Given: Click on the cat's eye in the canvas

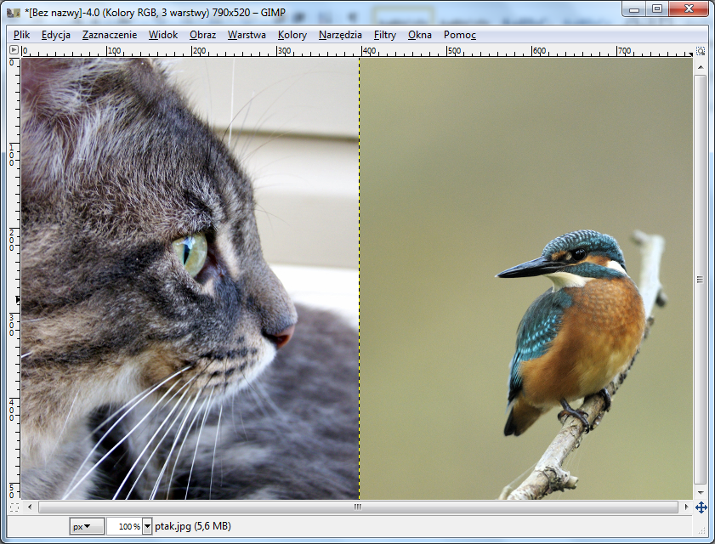Looking at the screenshot, I should point(191,254).
